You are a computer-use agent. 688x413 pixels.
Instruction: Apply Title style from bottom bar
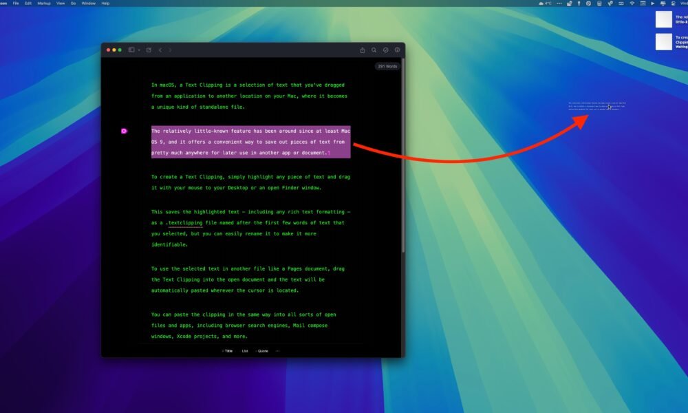pyautogui.click(x=228, y=351)
